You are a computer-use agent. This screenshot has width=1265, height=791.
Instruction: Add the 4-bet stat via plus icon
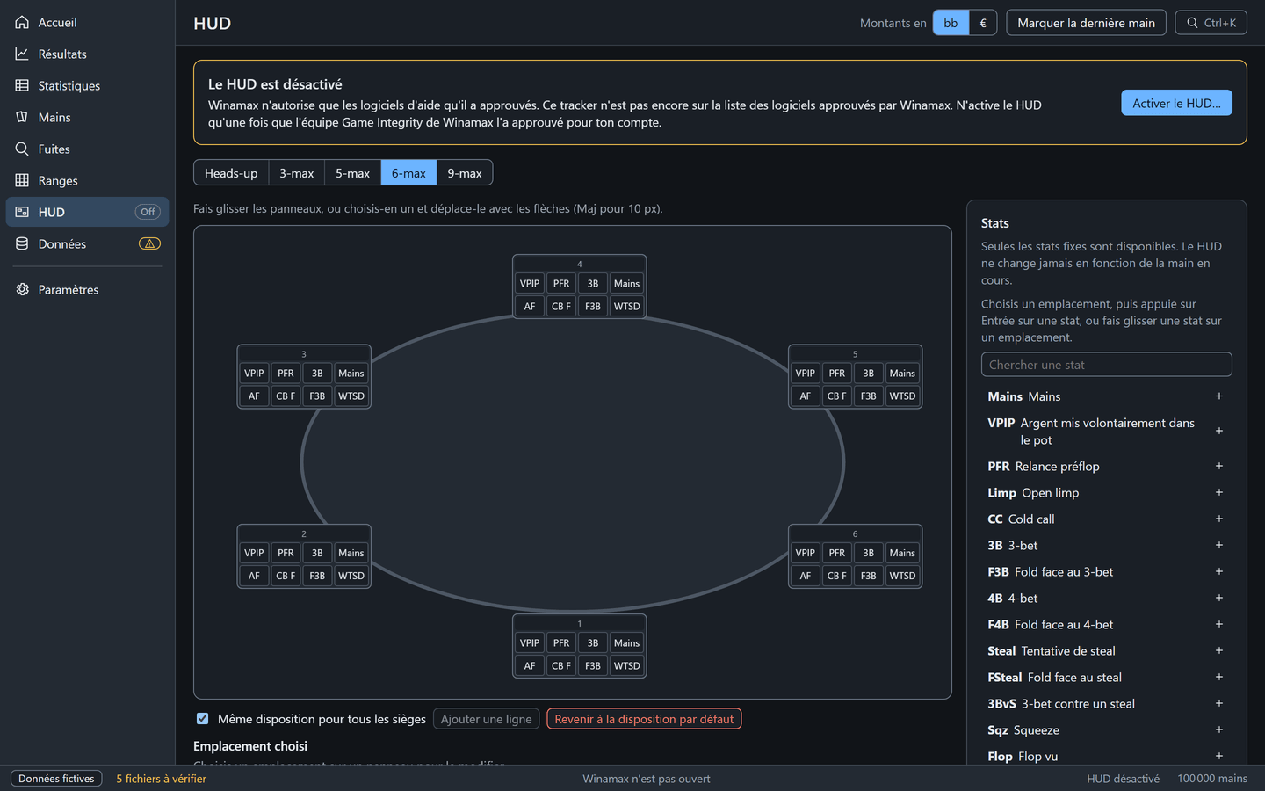pyautogui.click(x=1219, y=598)
